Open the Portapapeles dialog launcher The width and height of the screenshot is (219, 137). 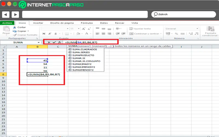pyautogui.click(x=37, y=38)
